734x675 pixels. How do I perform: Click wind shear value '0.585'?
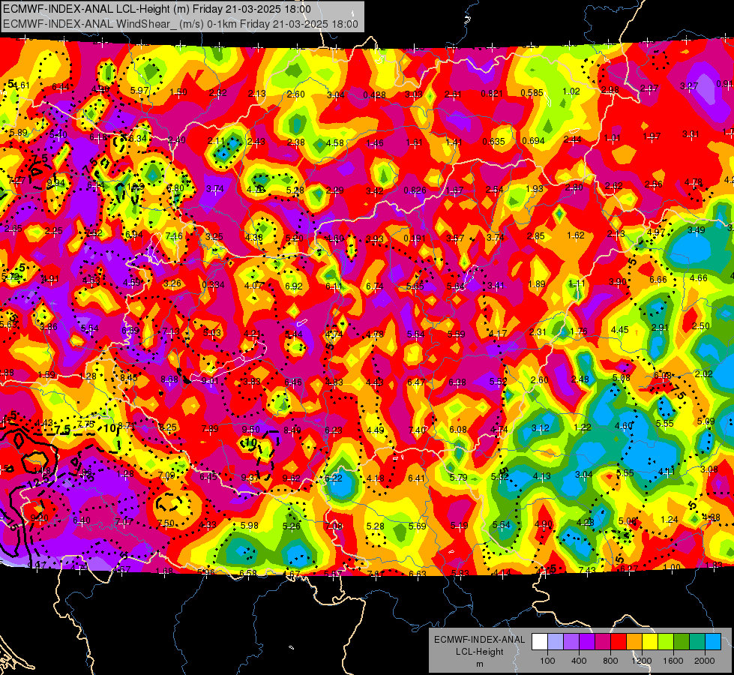point(532,93)
